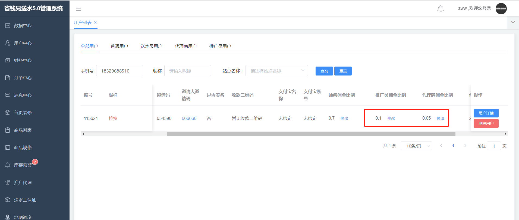Open 订单中心 sidebar item
Image resolution: width=519 pixels, height=220 pixels.
tap(23, 78)
